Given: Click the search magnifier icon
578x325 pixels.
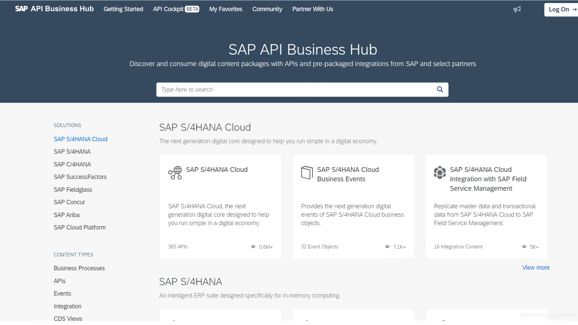Looking at the screenshot, I should point(440,89).
